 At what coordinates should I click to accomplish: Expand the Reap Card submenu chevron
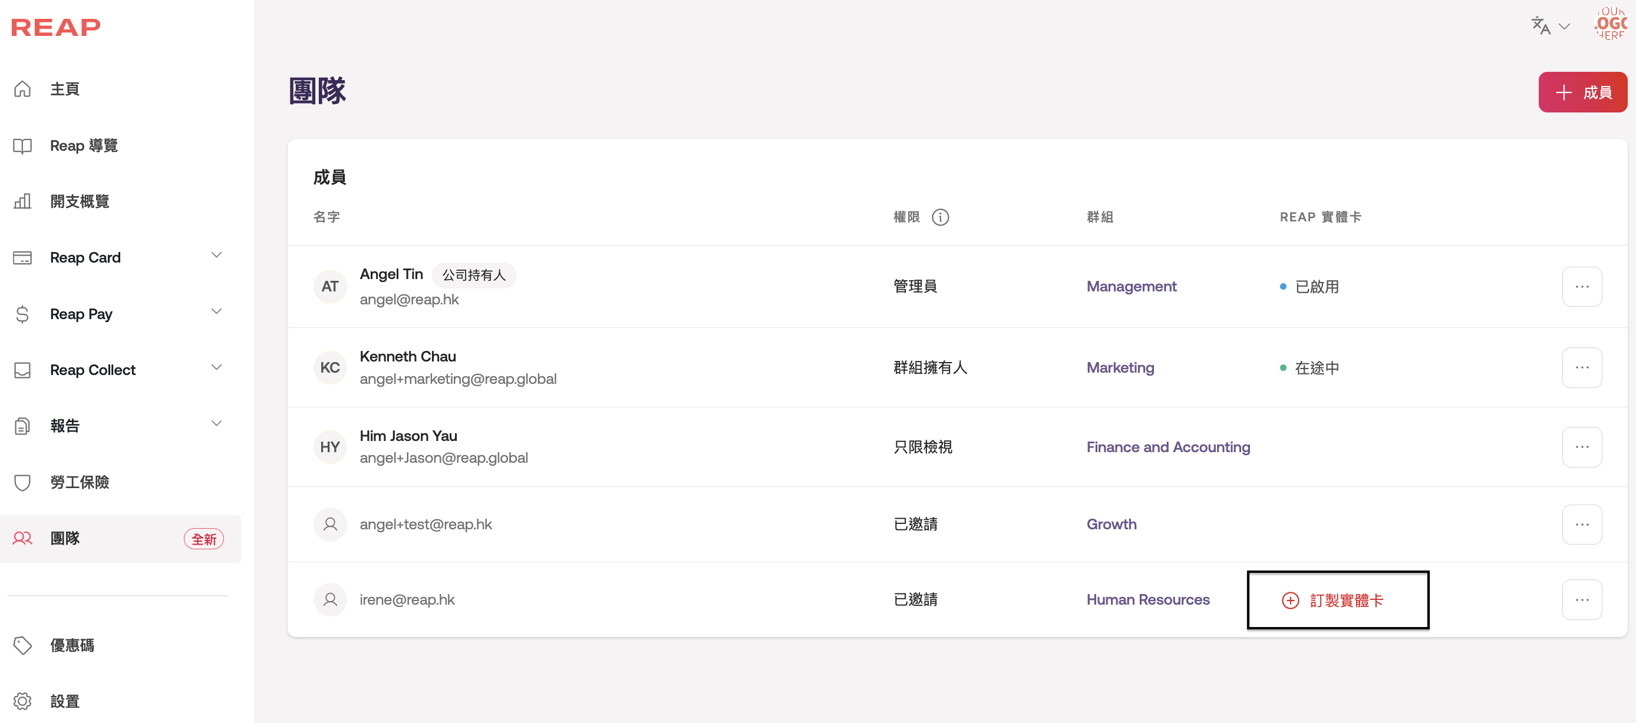pyautogui.click(x=216, y=255)
